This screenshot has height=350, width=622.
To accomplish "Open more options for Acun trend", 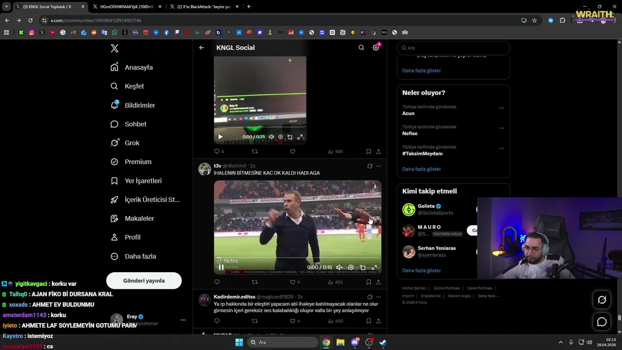I will [501, 108].
